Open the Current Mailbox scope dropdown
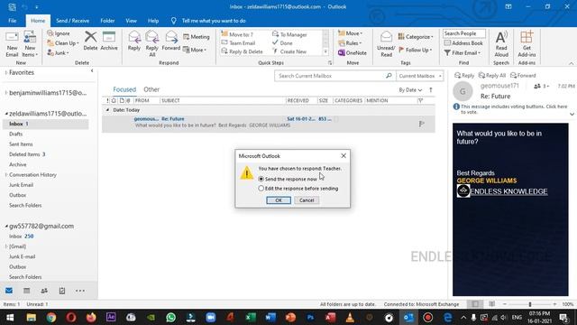The width and height of the screenshot is (577, 325). click(x=420, y=76)
